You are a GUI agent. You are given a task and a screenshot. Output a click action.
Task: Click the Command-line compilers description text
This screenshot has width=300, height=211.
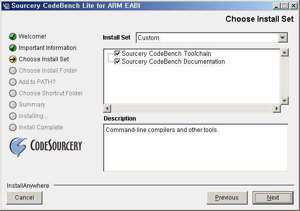tap(162, 130)
